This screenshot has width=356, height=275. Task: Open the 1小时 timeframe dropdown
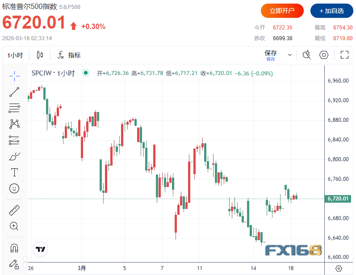coord(16,55)
